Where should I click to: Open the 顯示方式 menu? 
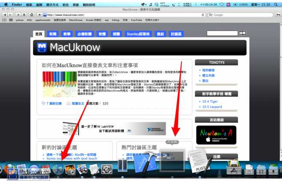click(52, 5)
